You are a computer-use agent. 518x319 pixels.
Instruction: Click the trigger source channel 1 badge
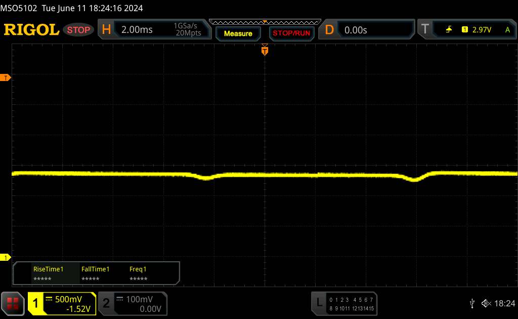click(464, 30)
